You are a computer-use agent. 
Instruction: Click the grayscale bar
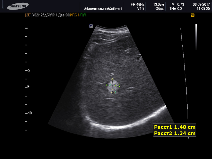(196, 37)
